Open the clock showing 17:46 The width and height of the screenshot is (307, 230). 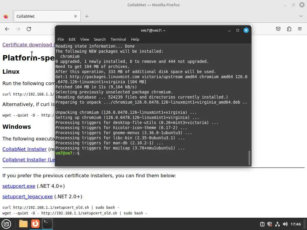(x=296, y=224)
